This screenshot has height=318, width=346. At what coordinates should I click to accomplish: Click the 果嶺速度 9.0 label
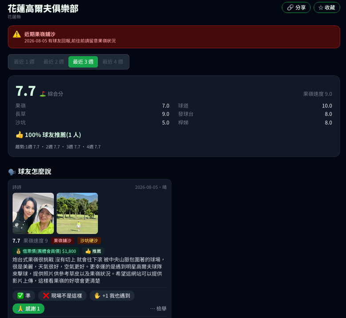click(x=317, y=94)
